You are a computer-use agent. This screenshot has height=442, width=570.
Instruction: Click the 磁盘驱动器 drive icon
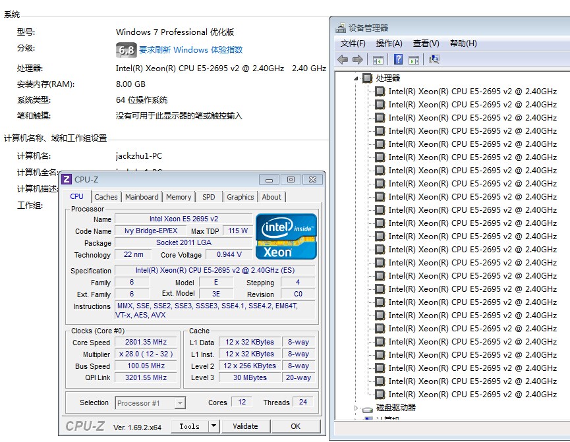click(x=368, y=409)
